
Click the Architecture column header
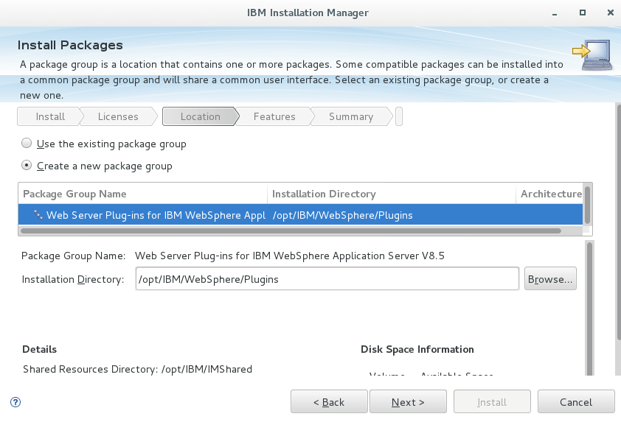coord(549,194)
